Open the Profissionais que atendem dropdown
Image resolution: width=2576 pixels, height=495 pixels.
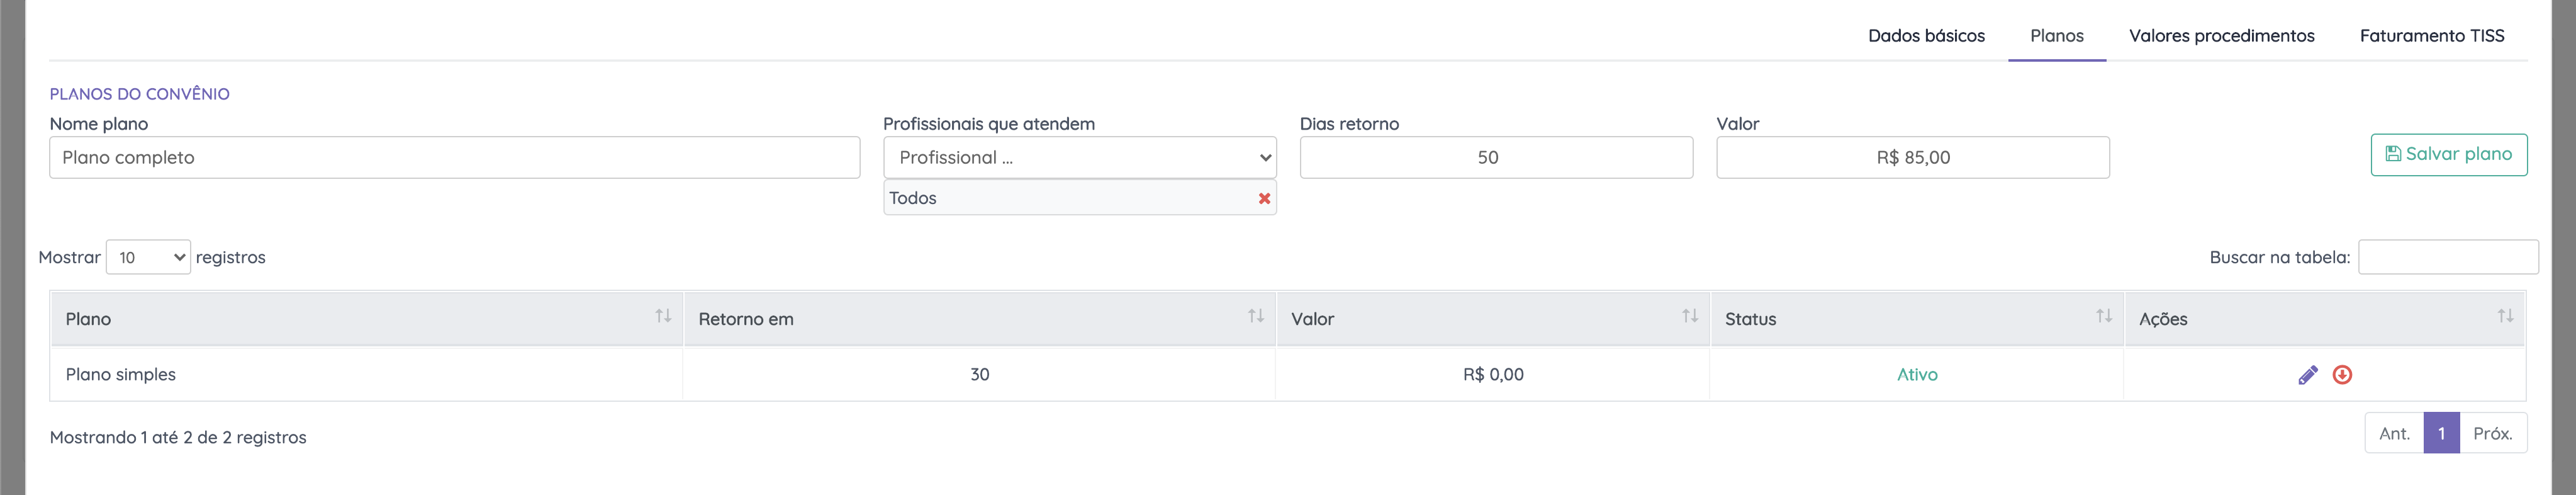pos(1079,158)
